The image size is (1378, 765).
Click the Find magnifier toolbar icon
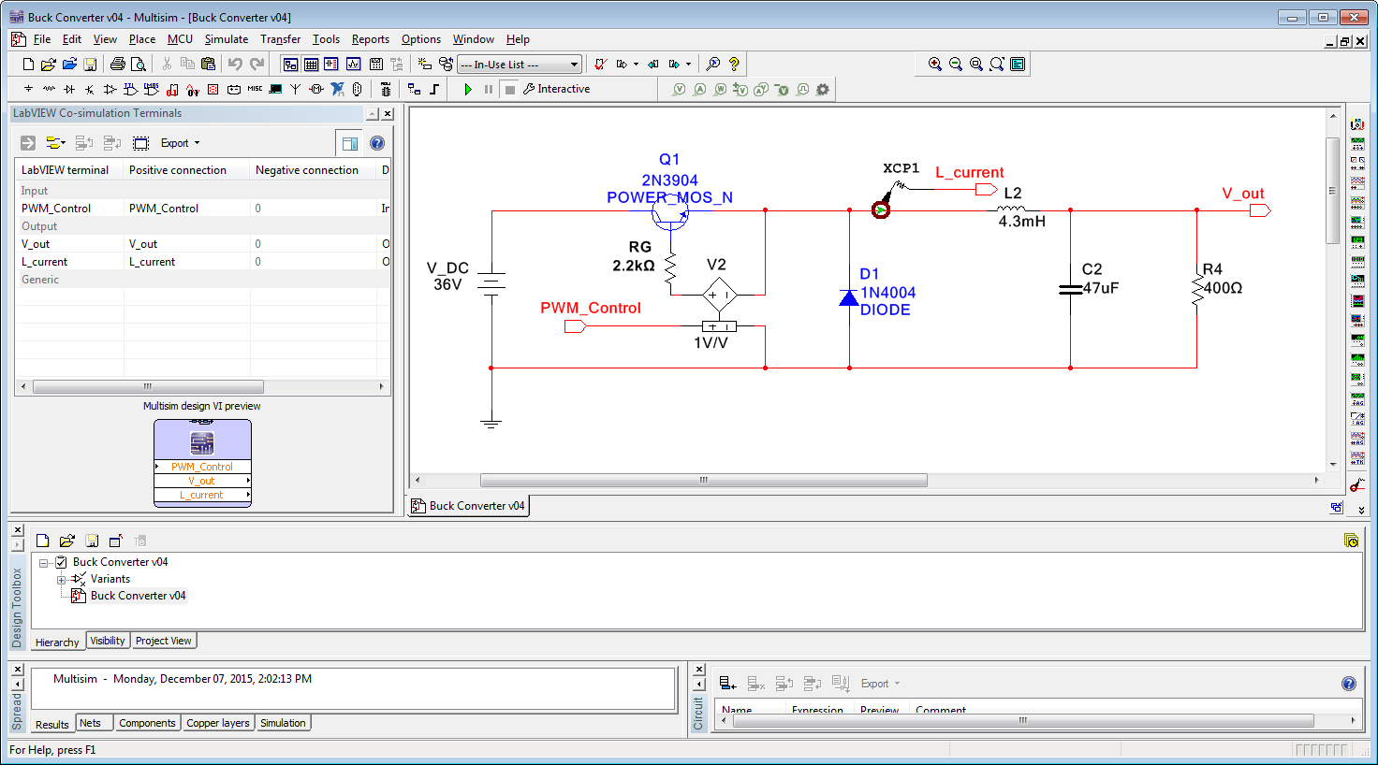click(713, 65)
